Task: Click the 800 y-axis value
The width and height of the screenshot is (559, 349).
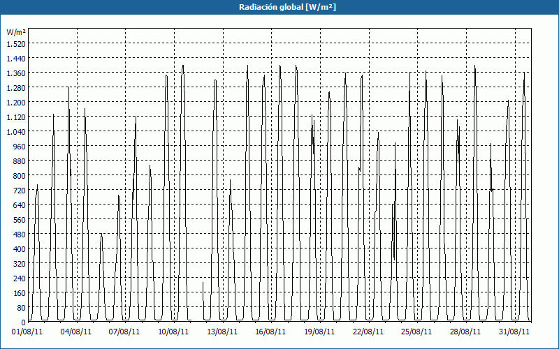Action: pos(20,176)
